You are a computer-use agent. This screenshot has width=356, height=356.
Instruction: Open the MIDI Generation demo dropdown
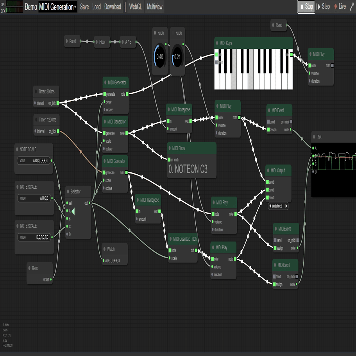[x=58, y=7]
